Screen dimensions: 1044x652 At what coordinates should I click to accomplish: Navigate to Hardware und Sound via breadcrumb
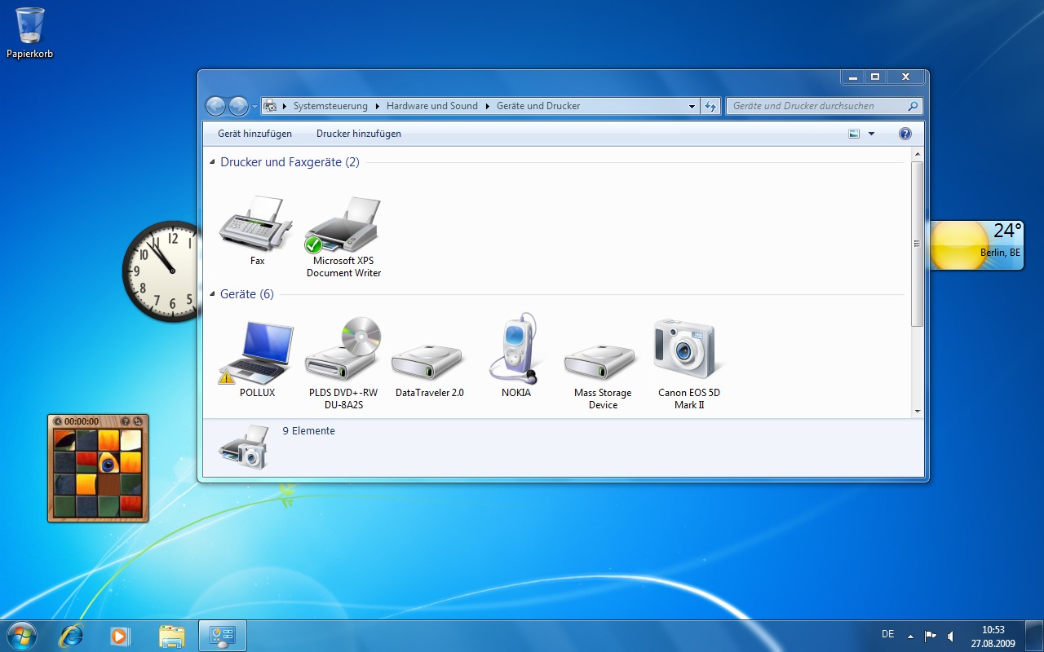pyautogui.click(x=432, y=105)
